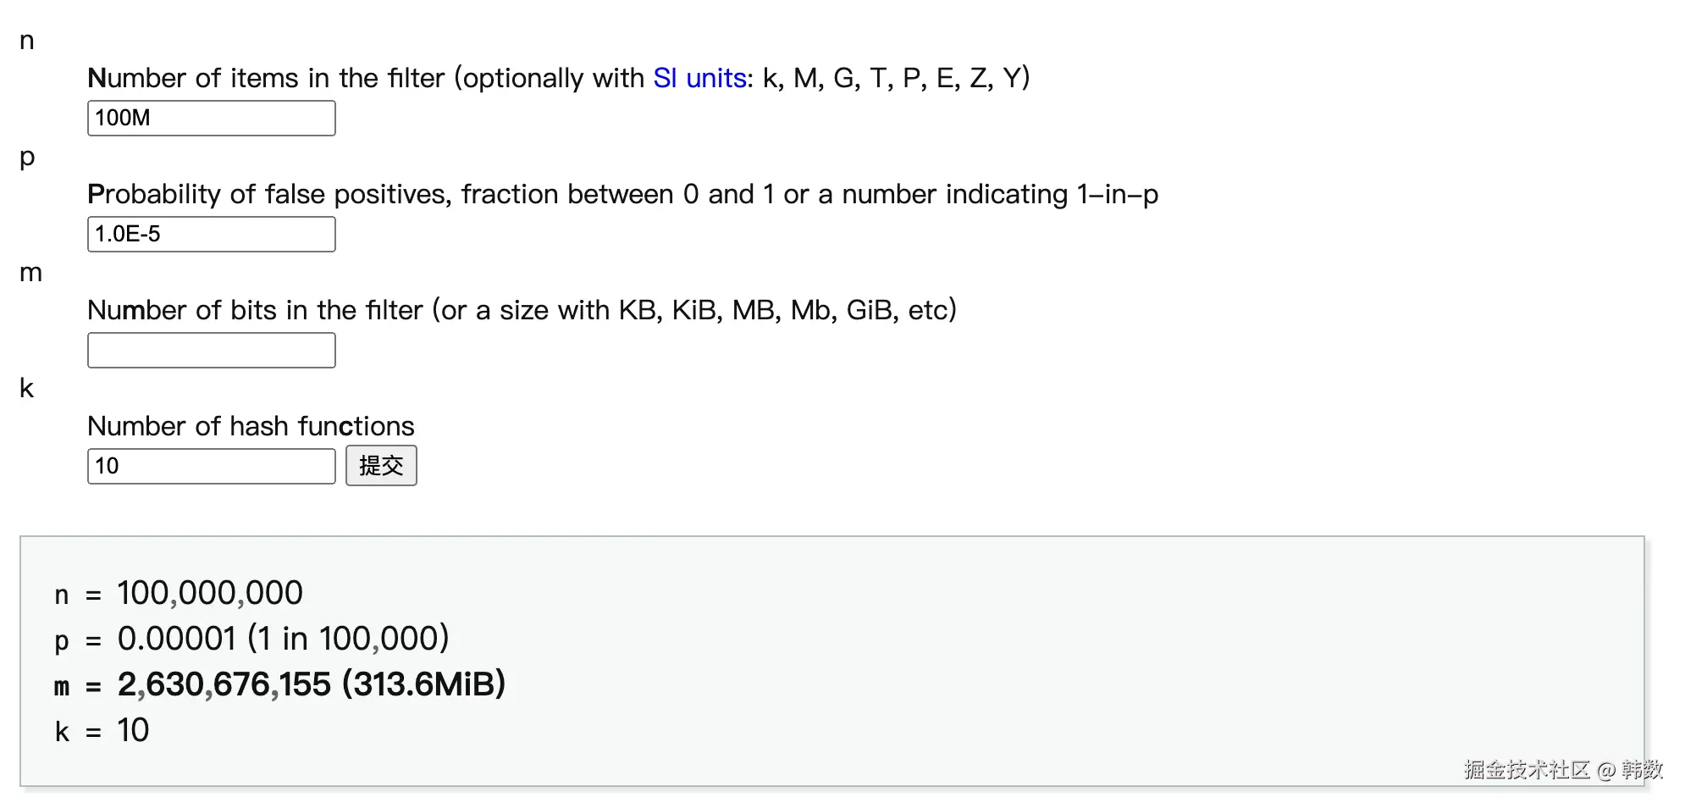Click the empty number of bits input
The image size is (1685, 803).
point(211,350)
